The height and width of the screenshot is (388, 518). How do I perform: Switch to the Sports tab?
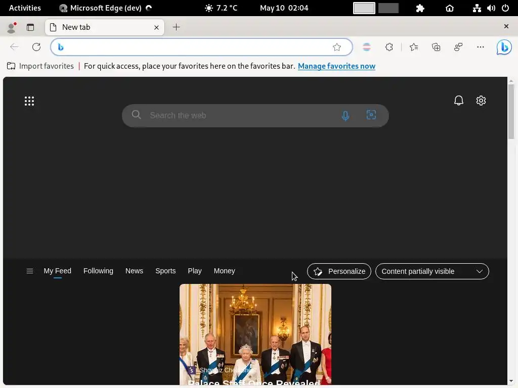point(165,271)
